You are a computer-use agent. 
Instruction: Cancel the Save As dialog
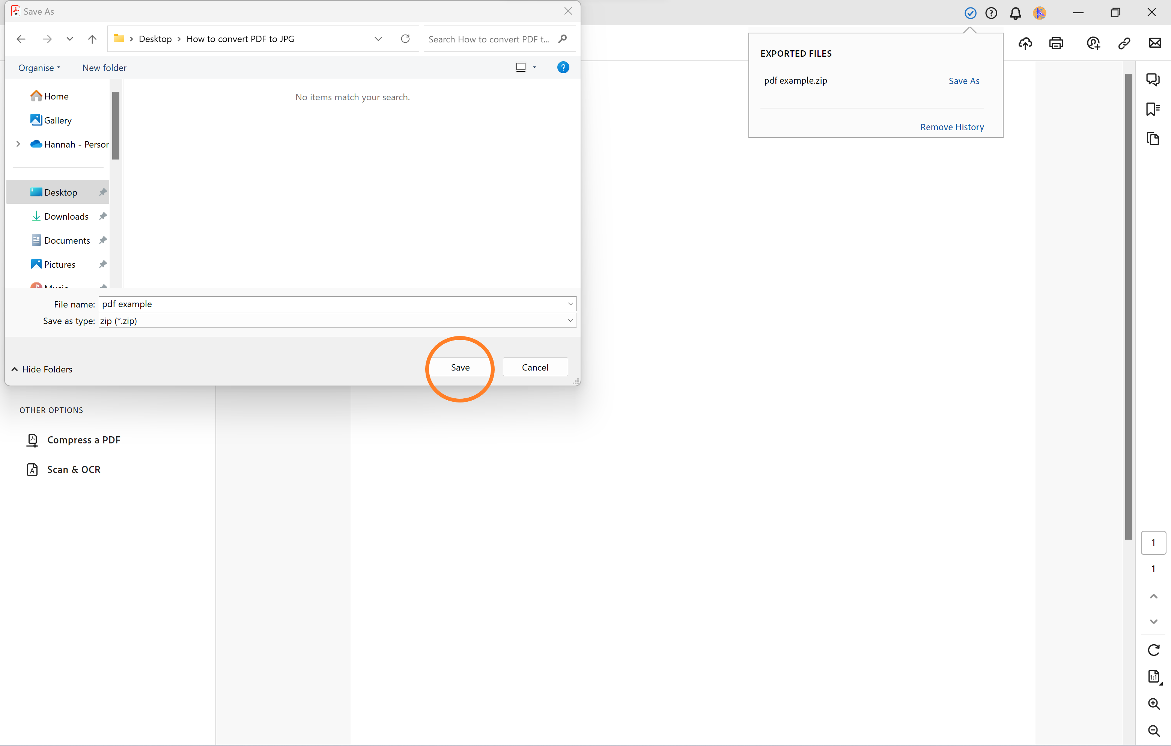[x=535, y=367]
